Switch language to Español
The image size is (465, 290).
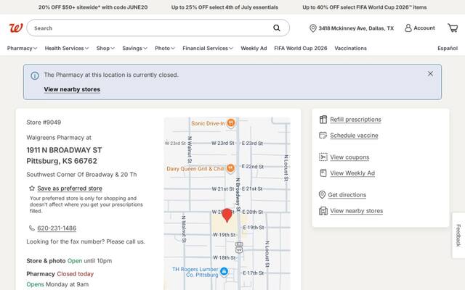pos(448,49)
